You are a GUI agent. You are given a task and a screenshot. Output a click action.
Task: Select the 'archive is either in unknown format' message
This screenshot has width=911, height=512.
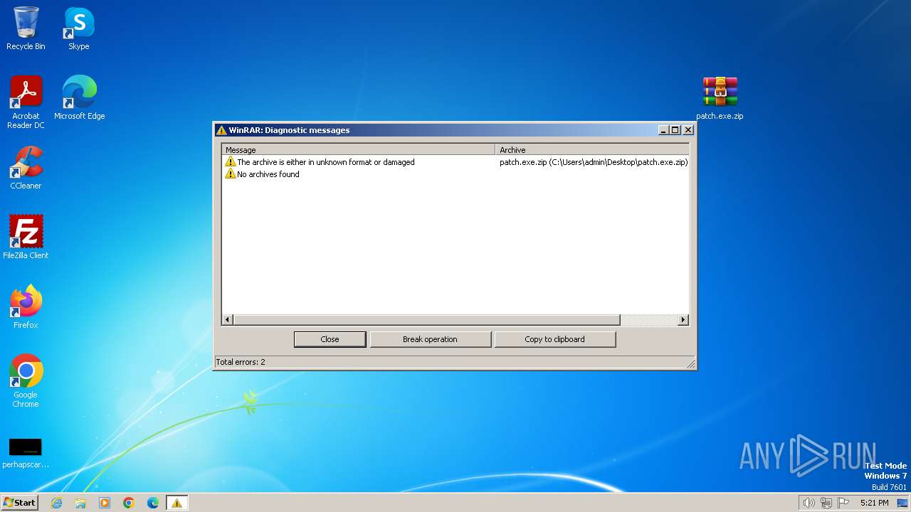[x=326, y=162]
